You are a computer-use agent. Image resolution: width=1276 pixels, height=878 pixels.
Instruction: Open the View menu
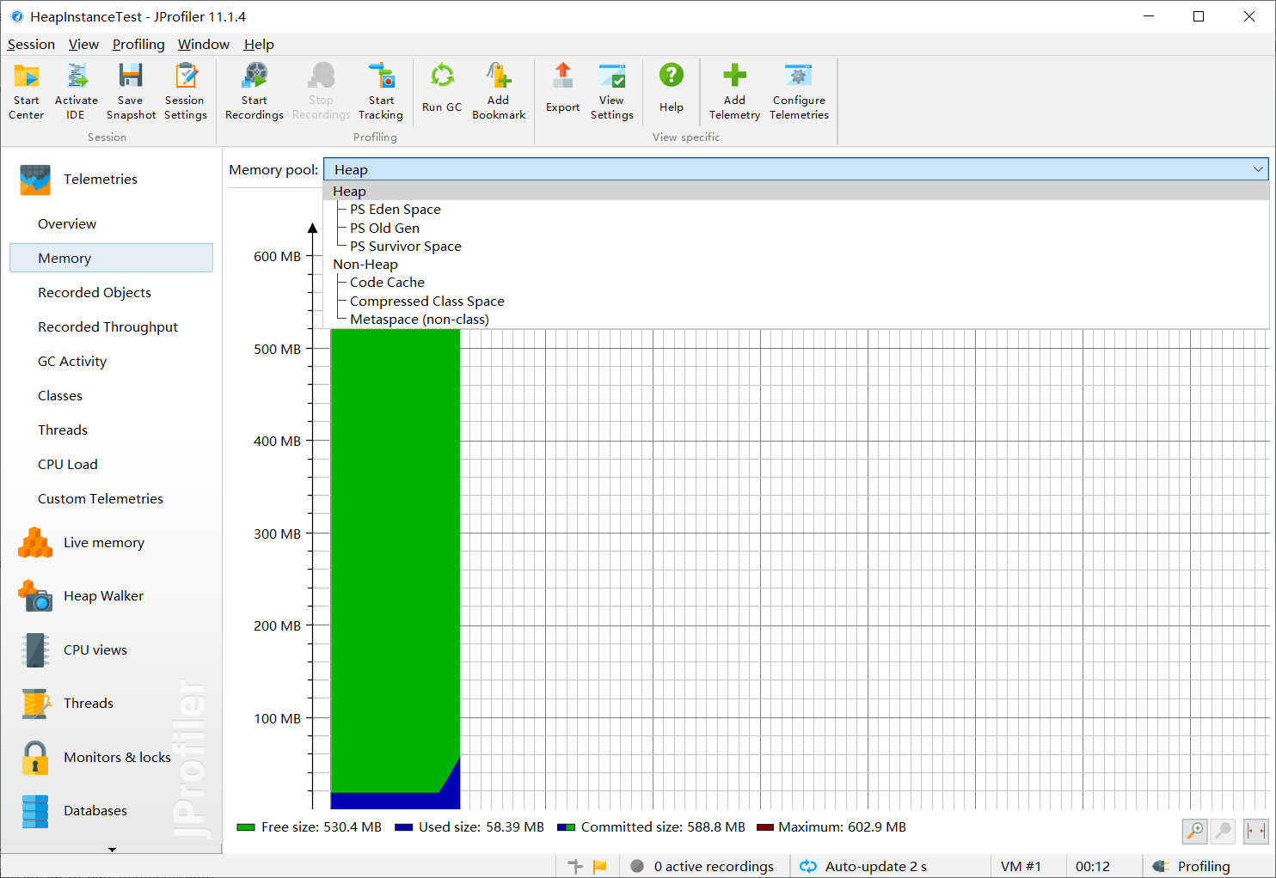[83, 45]
